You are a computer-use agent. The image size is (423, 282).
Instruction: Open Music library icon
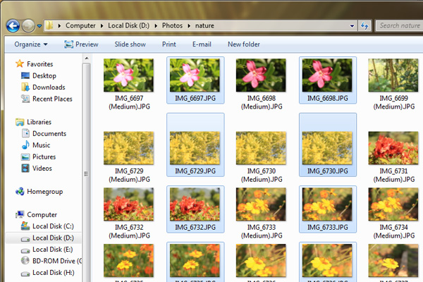click(x=25, y=145)
